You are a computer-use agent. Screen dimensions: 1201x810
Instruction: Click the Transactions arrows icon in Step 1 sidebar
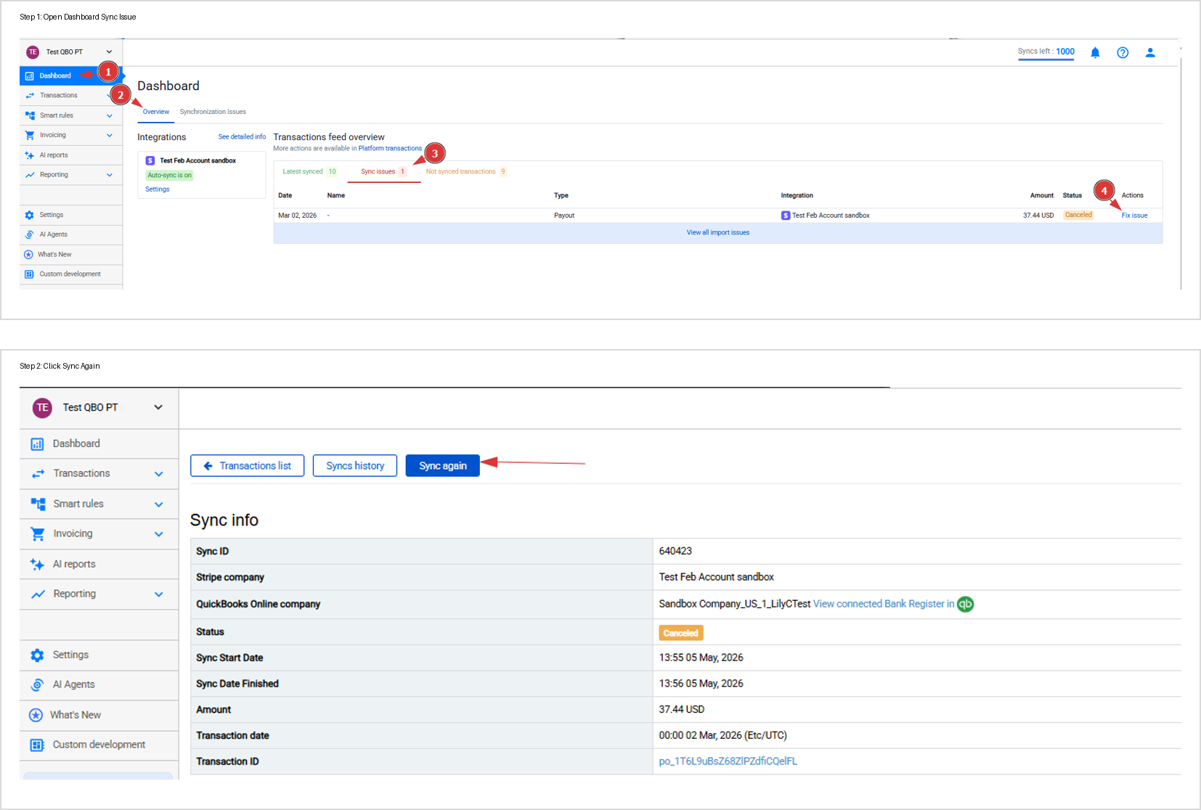(30, 95)
